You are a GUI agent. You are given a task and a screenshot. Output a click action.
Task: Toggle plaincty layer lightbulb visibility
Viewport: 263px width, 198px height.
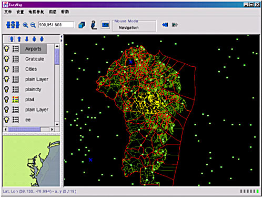tap(6, 90)
